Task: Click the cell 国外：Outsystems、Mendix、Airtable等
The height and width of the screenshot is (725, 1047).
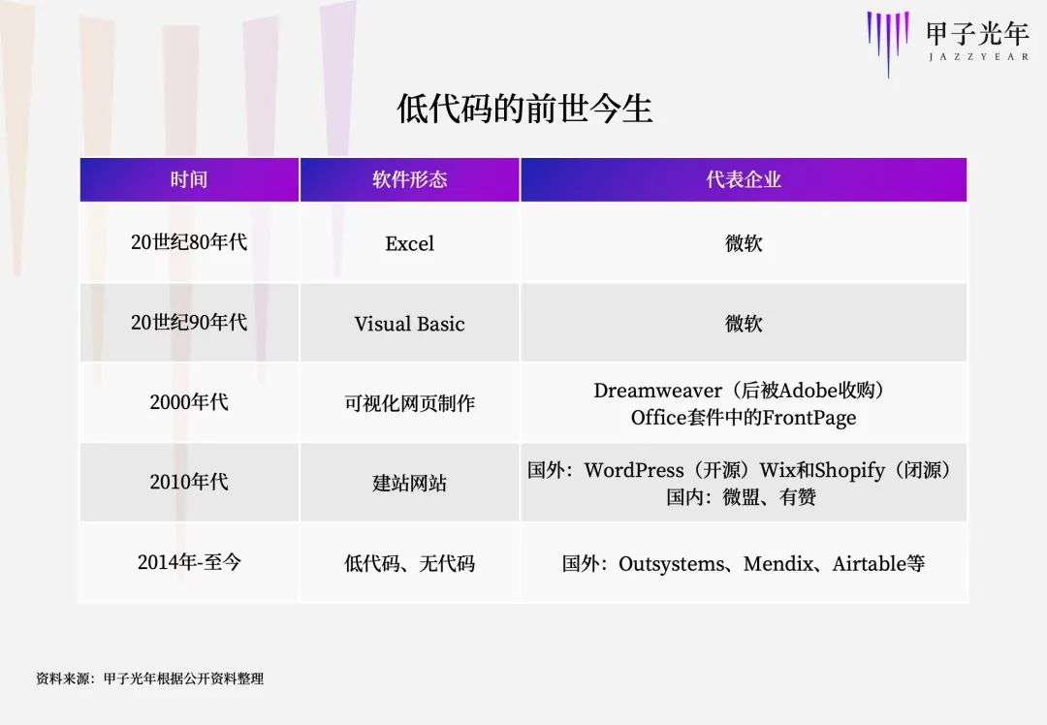Action: point(744,563)
